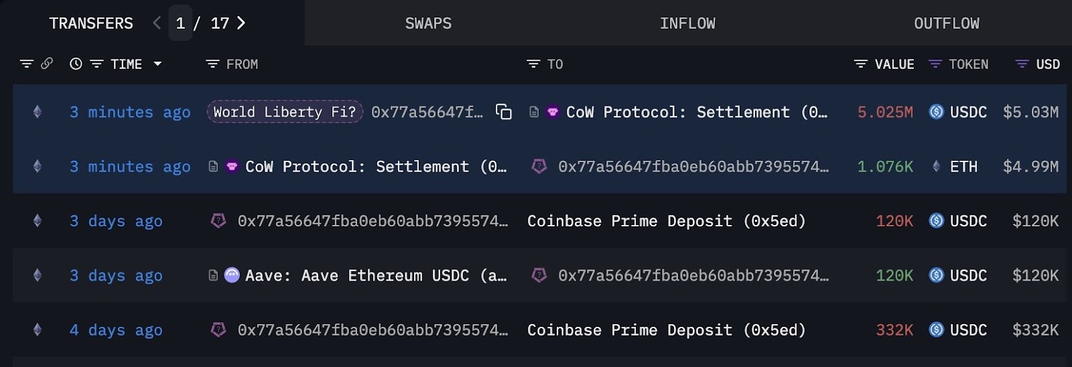Open the VALUE column filter

coord(861,64)
